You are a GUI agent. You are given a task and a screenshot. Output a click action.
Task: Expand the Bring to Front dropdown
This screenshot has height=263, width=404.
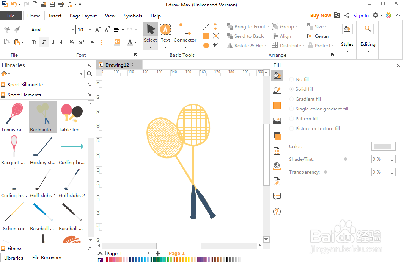[x=268, y=27]
